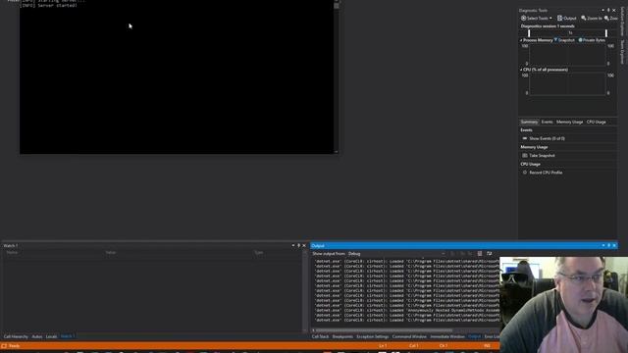
Task: Click the left timeline selection handle
Action: (529, 32)
